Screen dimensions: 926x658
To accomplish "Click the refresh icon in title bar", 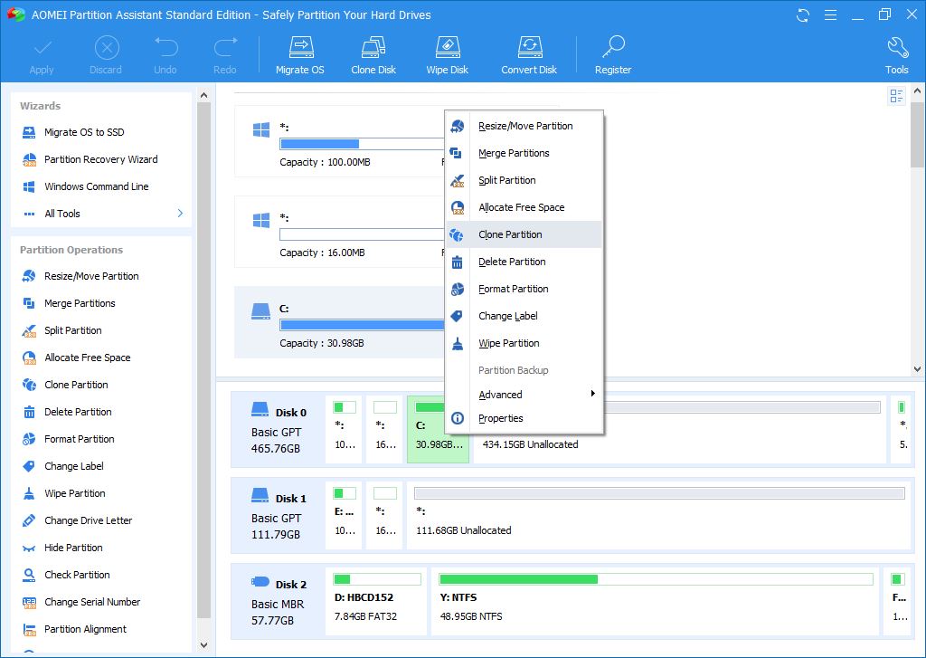I will pyautogui.click(x=802, y=15).
